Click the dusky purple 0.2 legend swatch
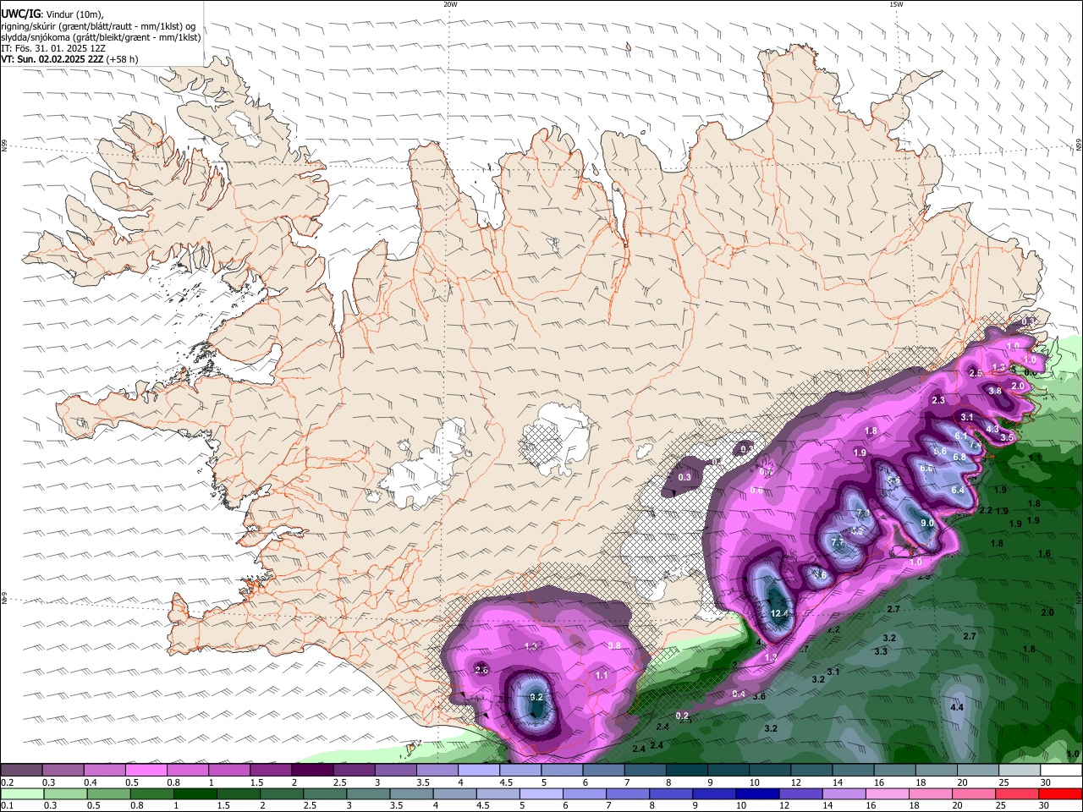This screenshot has height=812, width=1083. pos(22,770)
